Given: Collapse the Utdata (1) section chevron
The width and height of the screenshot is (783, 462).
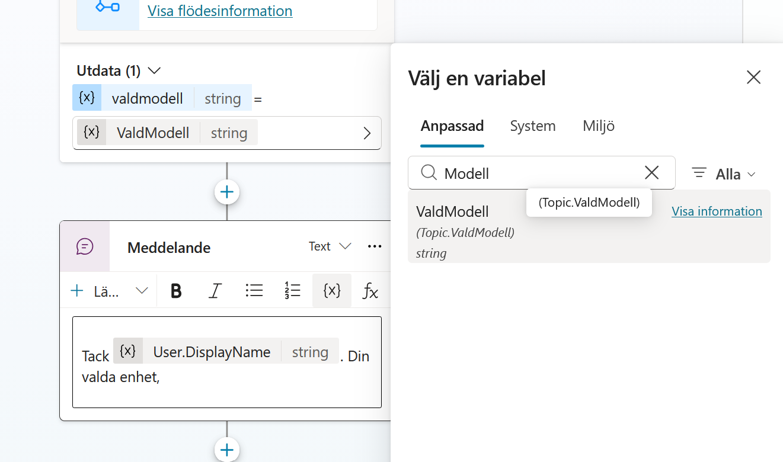Looking at the screenshot, I should tap(154, 71).
